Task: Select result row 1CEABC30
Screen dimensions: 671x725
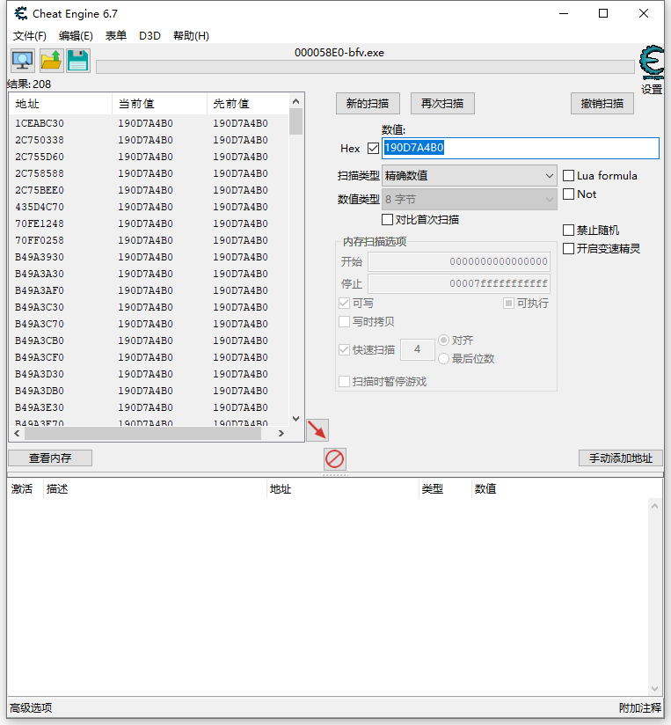Action: click(150, 123)
